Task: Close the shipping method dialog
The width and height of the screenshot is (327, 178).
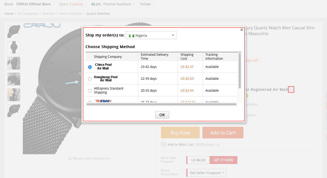Action: click(242, 30)
